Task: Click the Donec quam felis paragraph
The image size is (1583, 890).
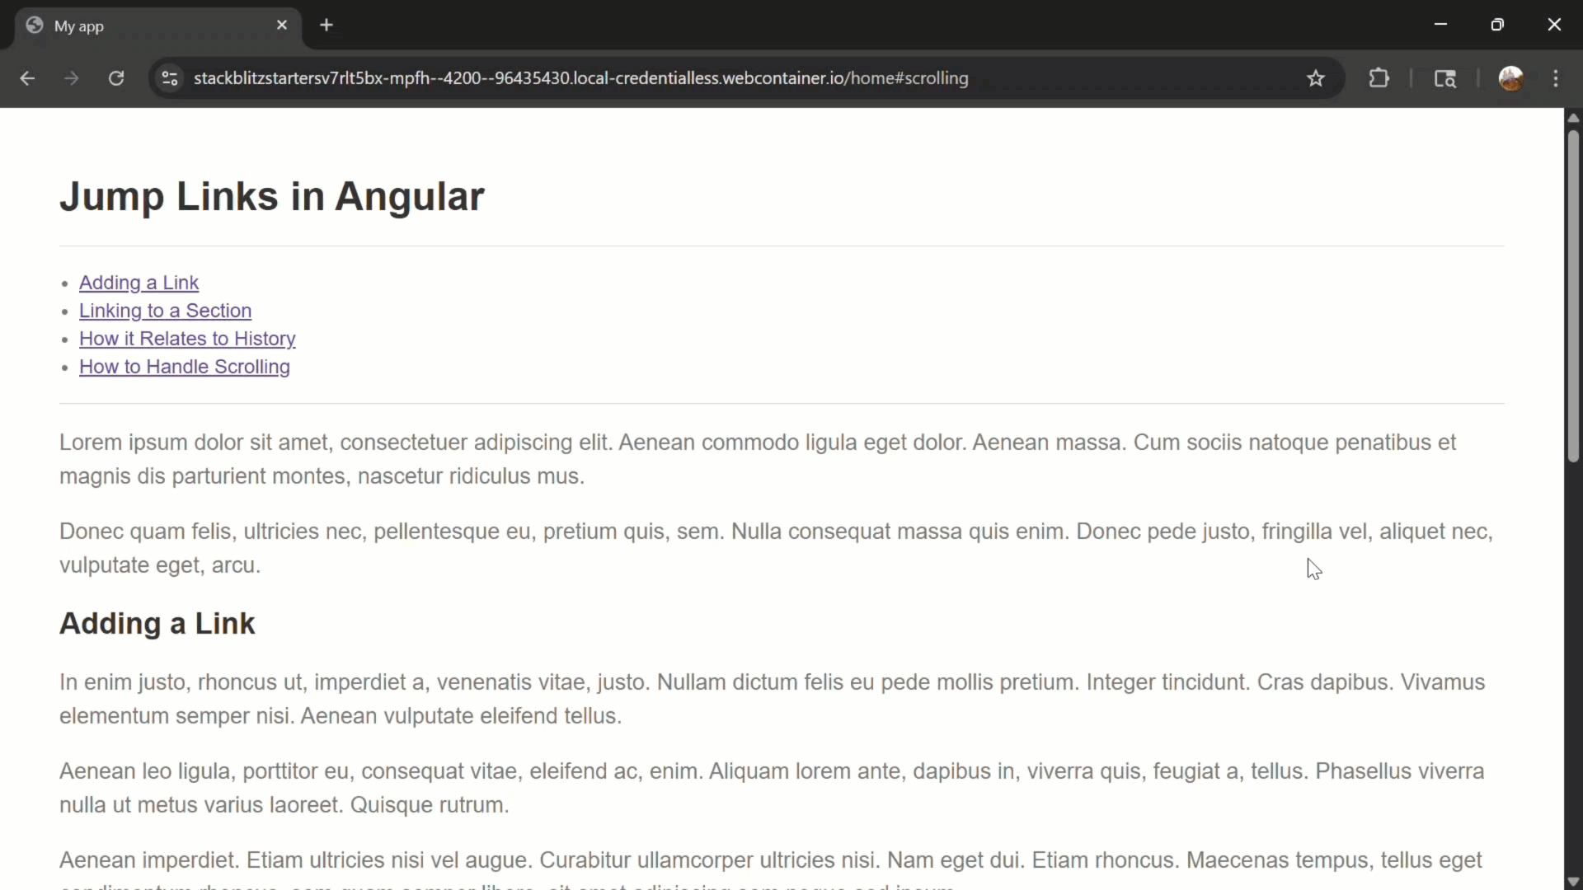Action: [776, 548]
